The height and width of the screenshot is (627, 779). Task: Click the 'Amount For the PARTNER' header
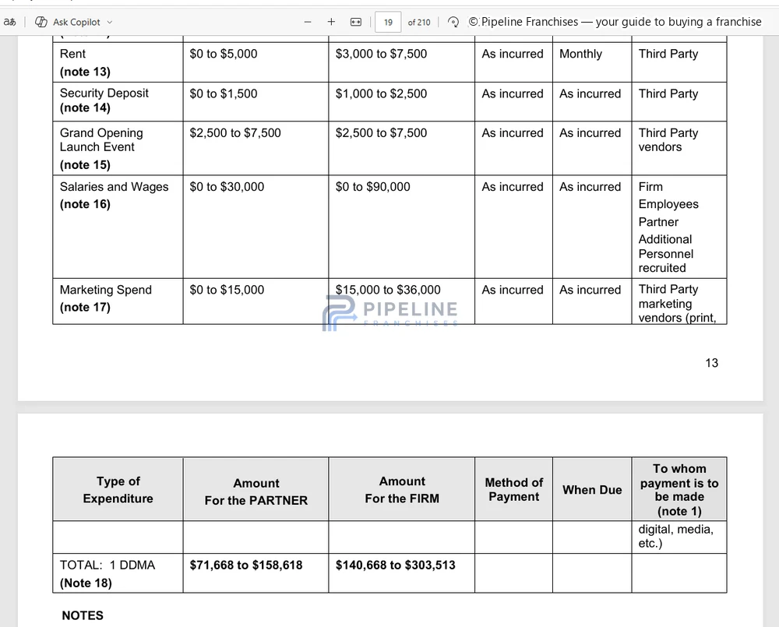(x=256, y=491)
